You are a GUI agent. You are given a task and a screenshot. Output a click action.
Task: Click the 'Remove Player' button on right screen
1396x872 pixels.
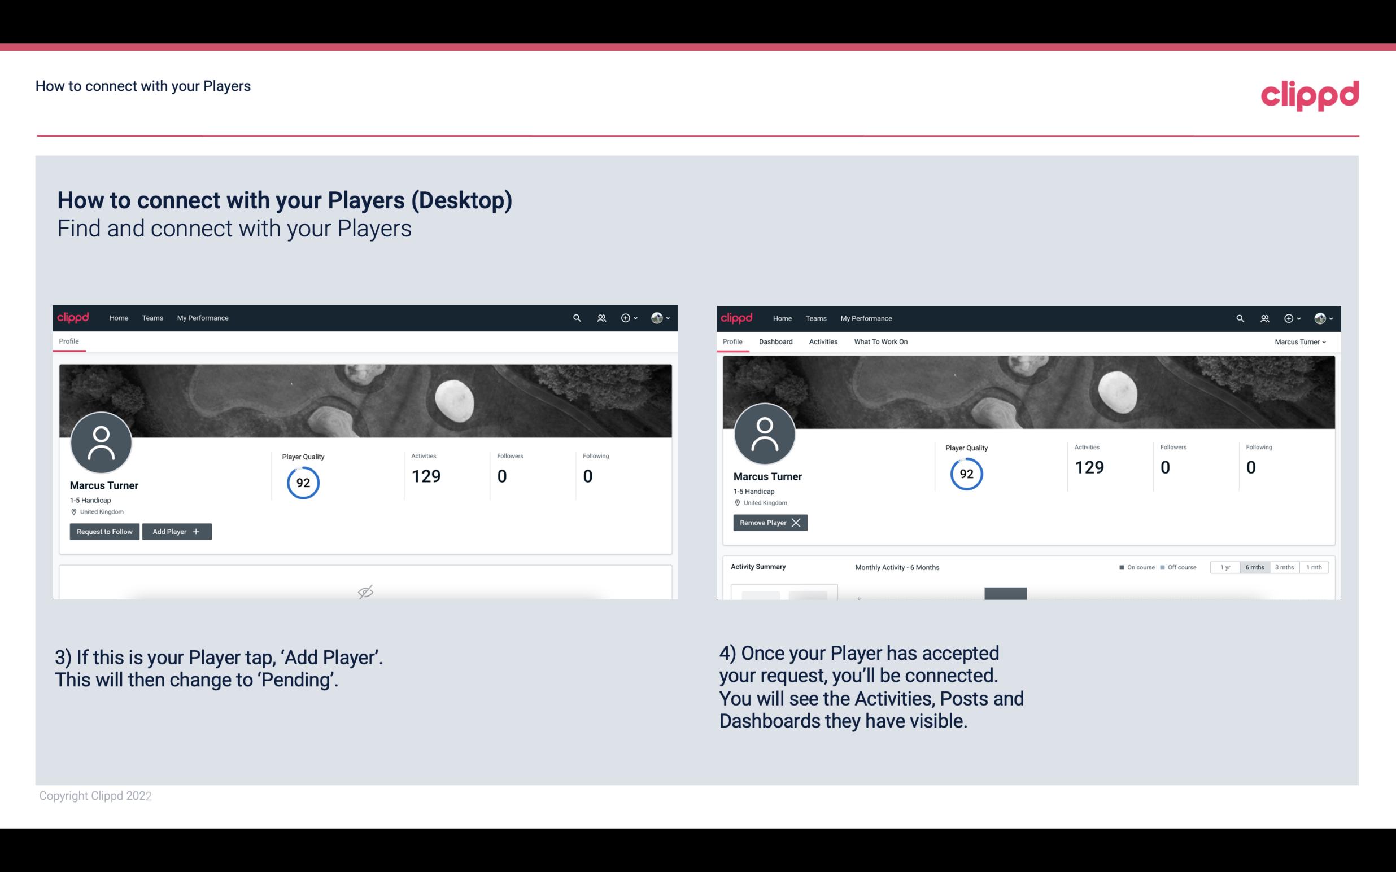tap(770, 523)
